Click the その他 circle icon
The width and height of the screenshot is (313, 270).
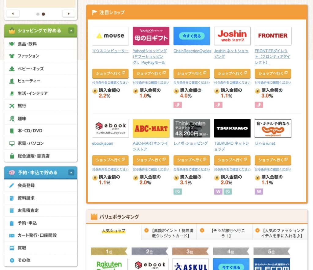point(12,260)
